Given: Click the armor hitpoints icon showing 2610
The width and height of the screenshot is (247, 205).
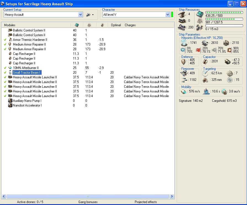Looking at the screenshot, I should coord(205,43).
